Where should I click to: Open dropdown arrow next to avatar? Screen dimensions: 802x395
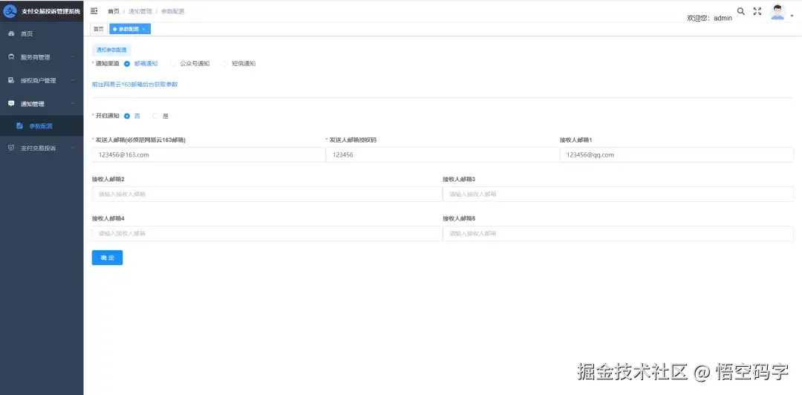(x=792, y=16)
